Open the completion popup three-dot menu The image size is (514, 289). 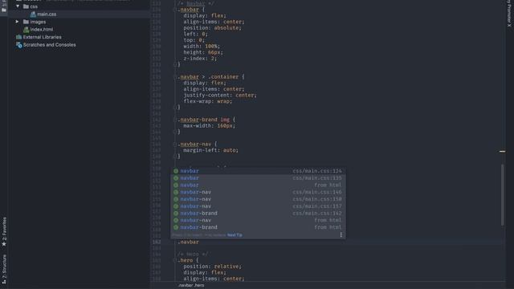[x=341, y=234]
